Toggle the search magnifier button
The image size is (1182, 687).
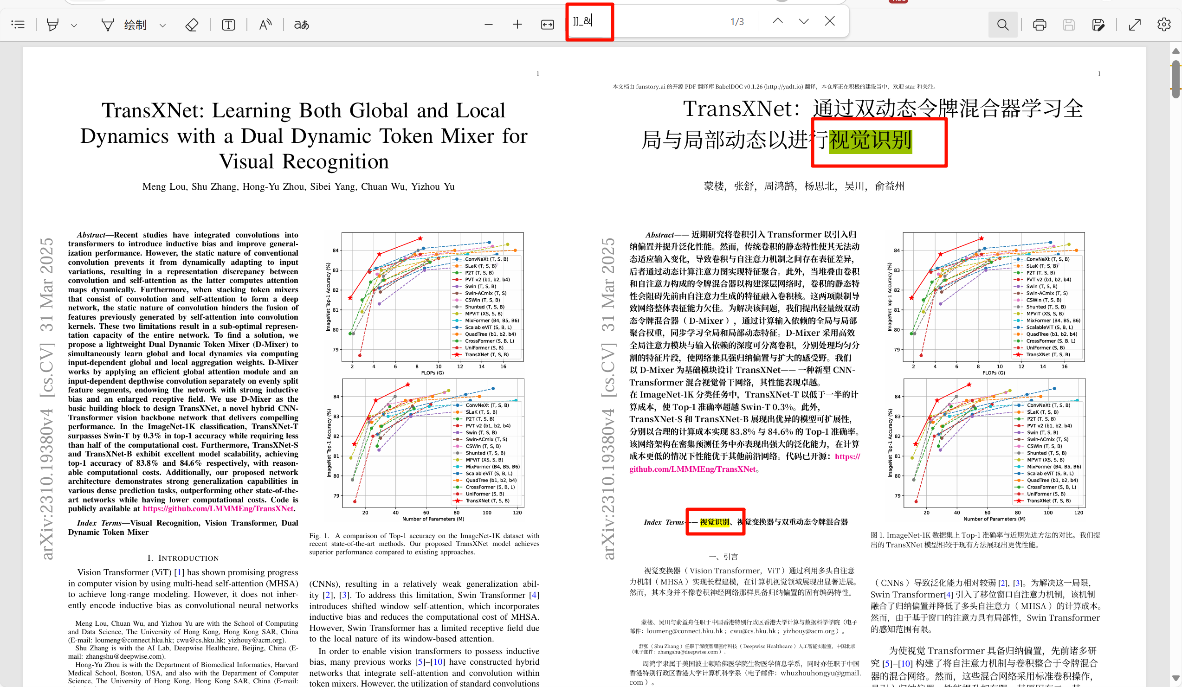tap(1002, 25)
